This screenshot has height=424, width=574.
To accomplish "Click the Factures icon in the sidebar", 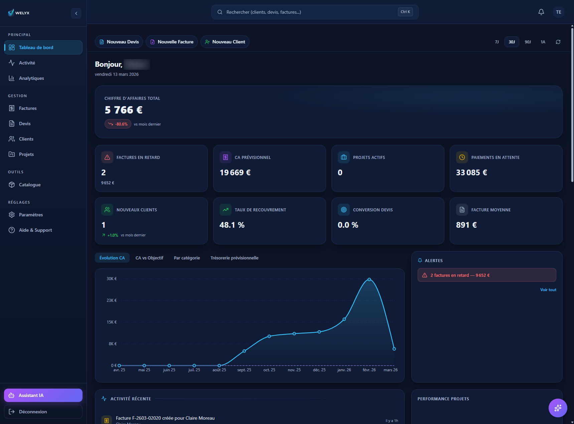I will tap(12, 108).
